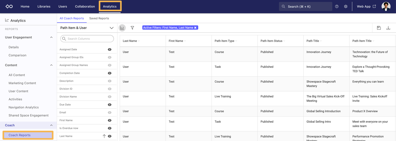396x141 pixels.
Task: Toggle visibility of Assigned Date column
Action: [110, 50]
